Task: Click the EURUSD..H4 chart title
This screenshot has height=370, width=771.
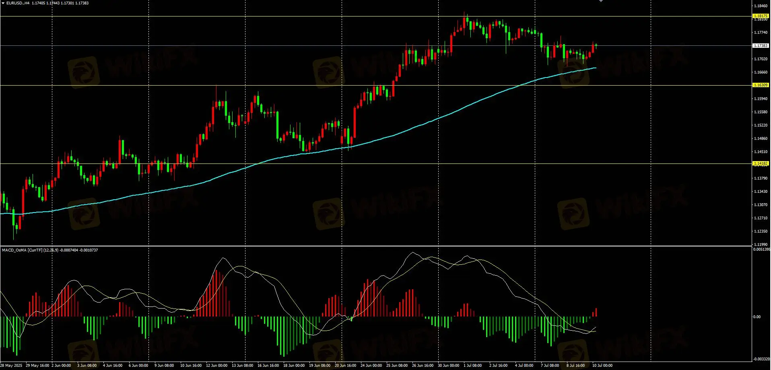Action: (18, 3)
